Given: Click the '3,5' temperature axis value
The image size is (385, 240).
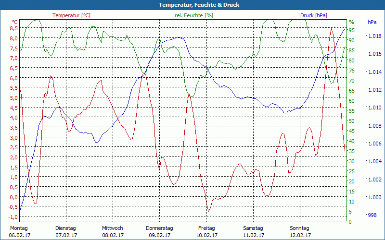Looking at the screenshot, I should [14, 128].
